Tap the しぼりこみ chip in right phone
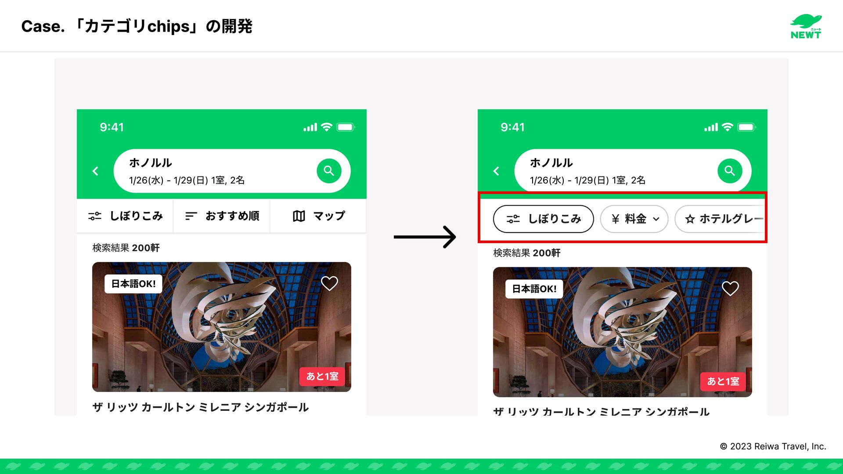Image resolution: width=843 pixels, height=474 pixels. pyautogui.click(x=543, y=219)
